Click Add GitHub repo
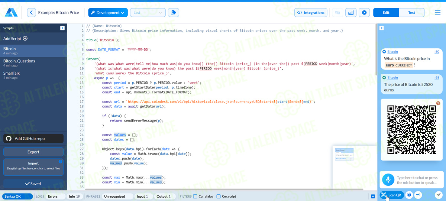Screen dimensions: 446x201 coord(33,139)
